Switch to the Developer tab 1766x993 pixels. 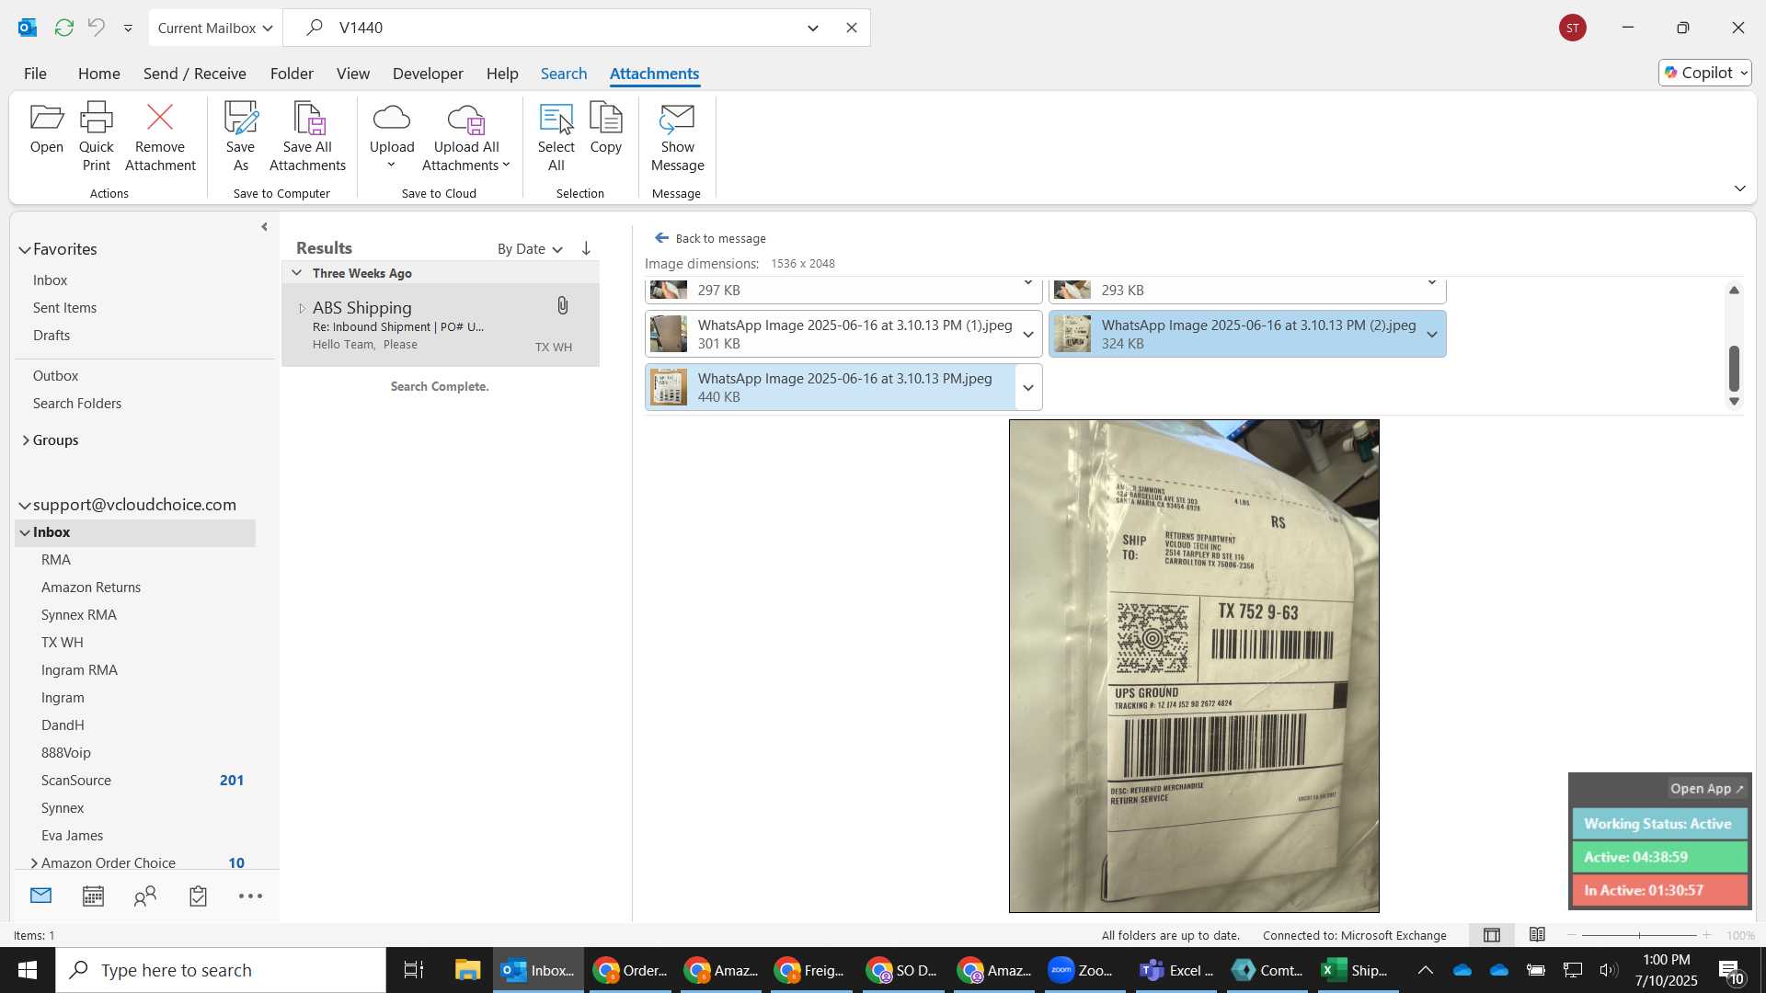(428, 74)
